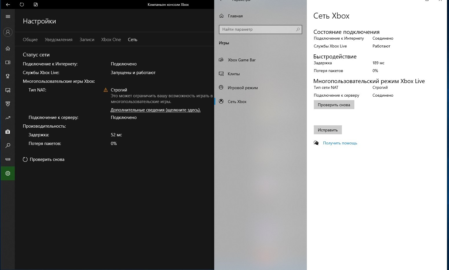Open Search magnifier in Xbox sidebar

(8, 146)
